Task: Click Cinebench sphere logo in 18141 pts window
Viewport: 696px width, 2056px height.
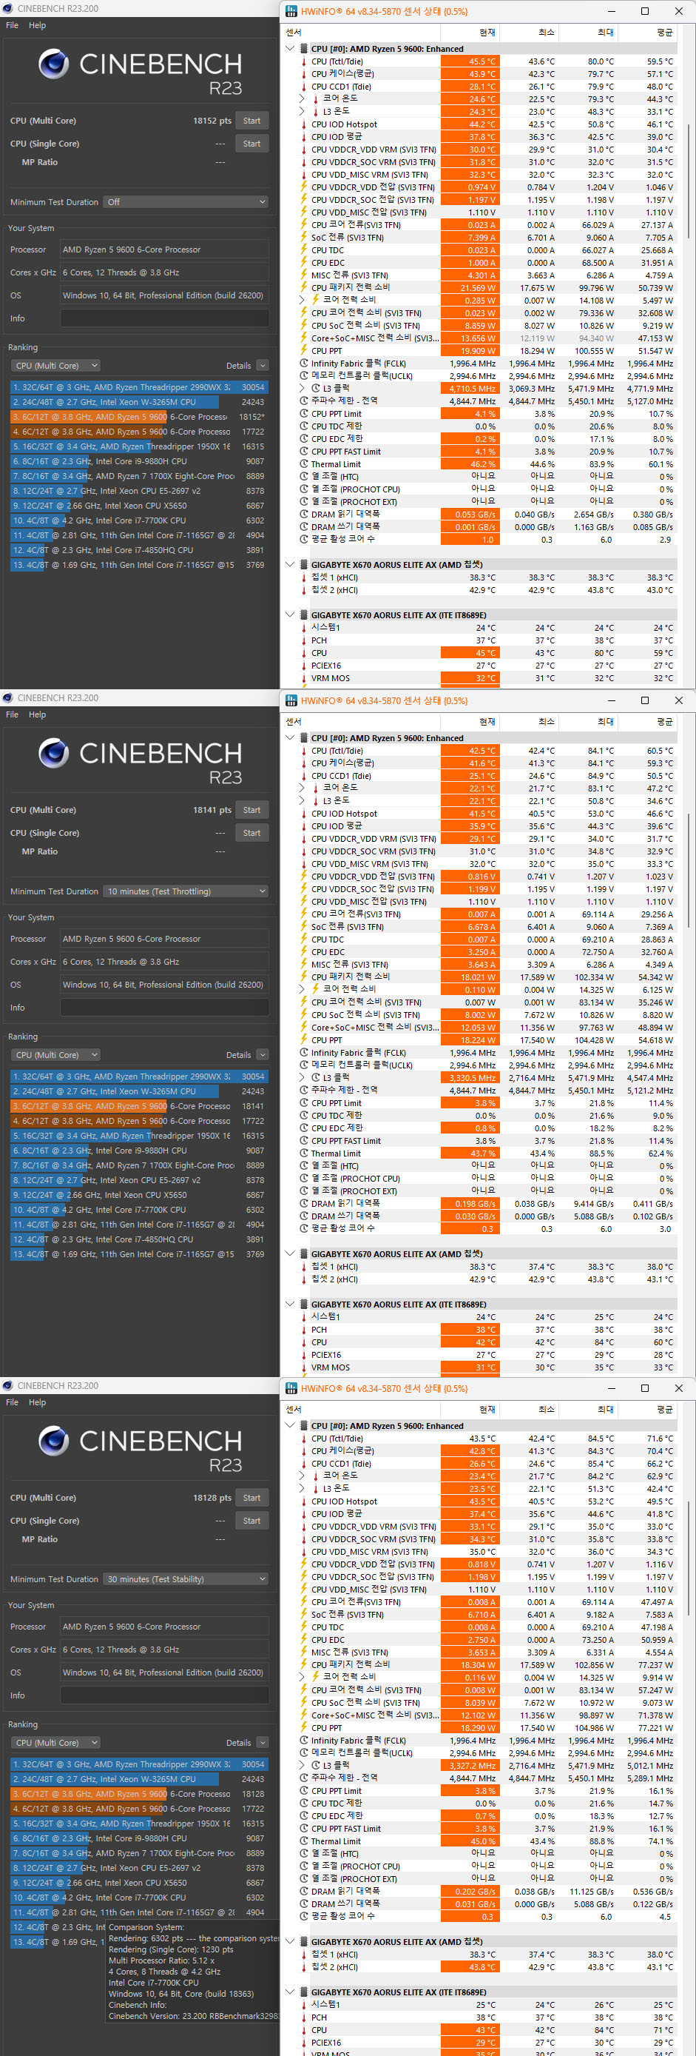Action: 53,753
